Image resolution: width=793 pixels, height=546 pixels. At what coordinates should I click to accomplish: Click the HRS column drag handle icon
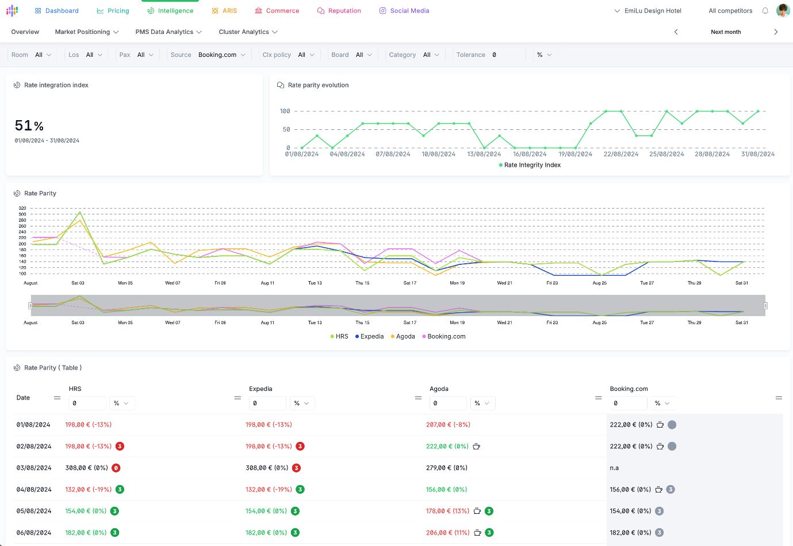[237, 398]
